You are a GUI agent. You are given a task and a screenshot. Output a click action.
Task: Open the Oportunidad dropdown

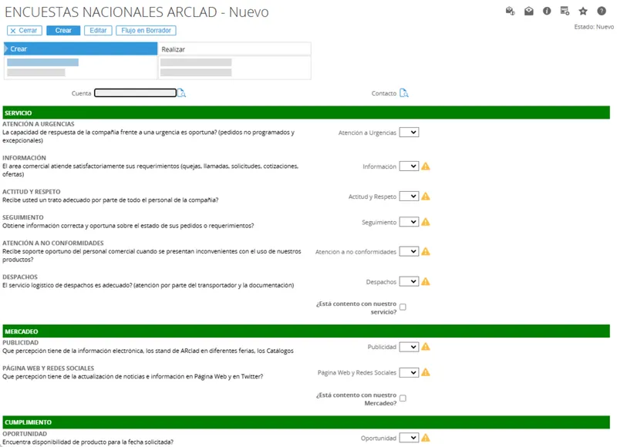point(409,438)
